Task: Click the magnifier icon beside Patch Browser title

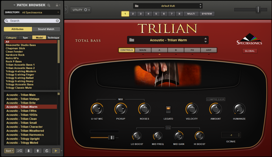Action: [x=49, y=5]
